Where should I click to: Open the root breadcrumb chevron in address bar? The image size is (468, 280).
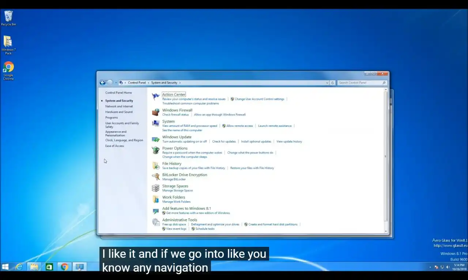pyautogui.click(x=125, y=83)
